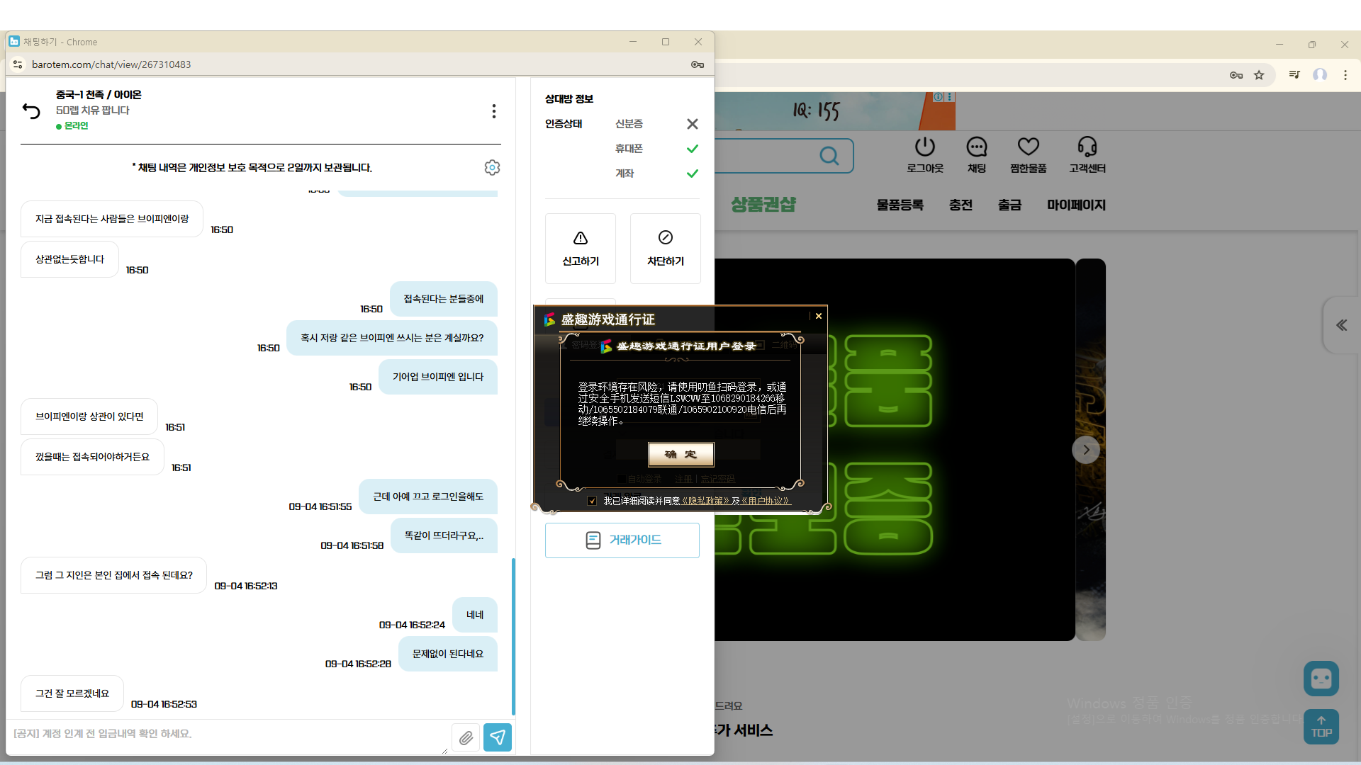1361x765 pixels.
Task: Click the search magnifier icon
Action: pyautogui.click(x=829, y=156)
